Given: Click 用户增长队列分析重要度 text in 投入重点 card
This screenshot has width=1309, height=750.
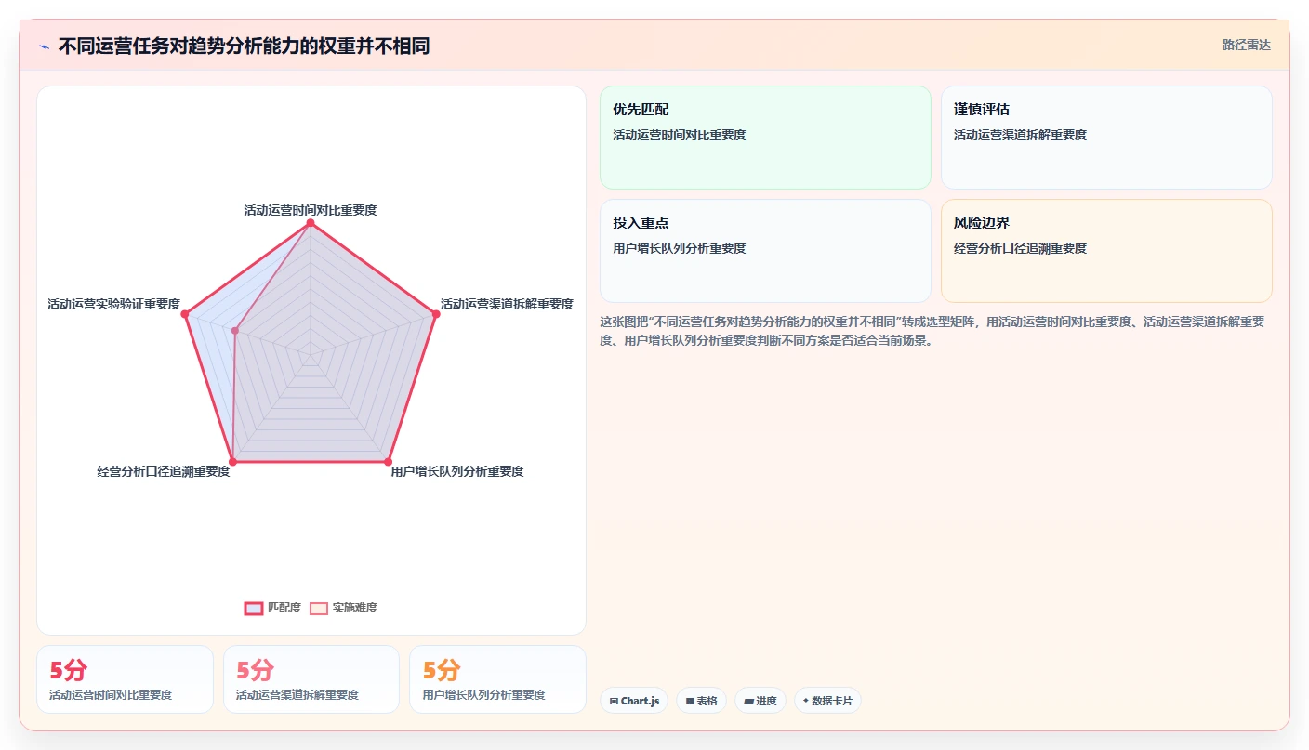Looking at the screenshot, I should coord(679,248).
